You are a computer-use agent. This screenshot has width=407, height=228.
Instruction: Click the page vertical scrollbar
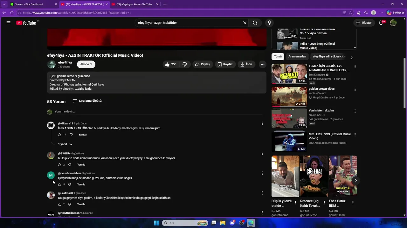[x=405, y=82]
